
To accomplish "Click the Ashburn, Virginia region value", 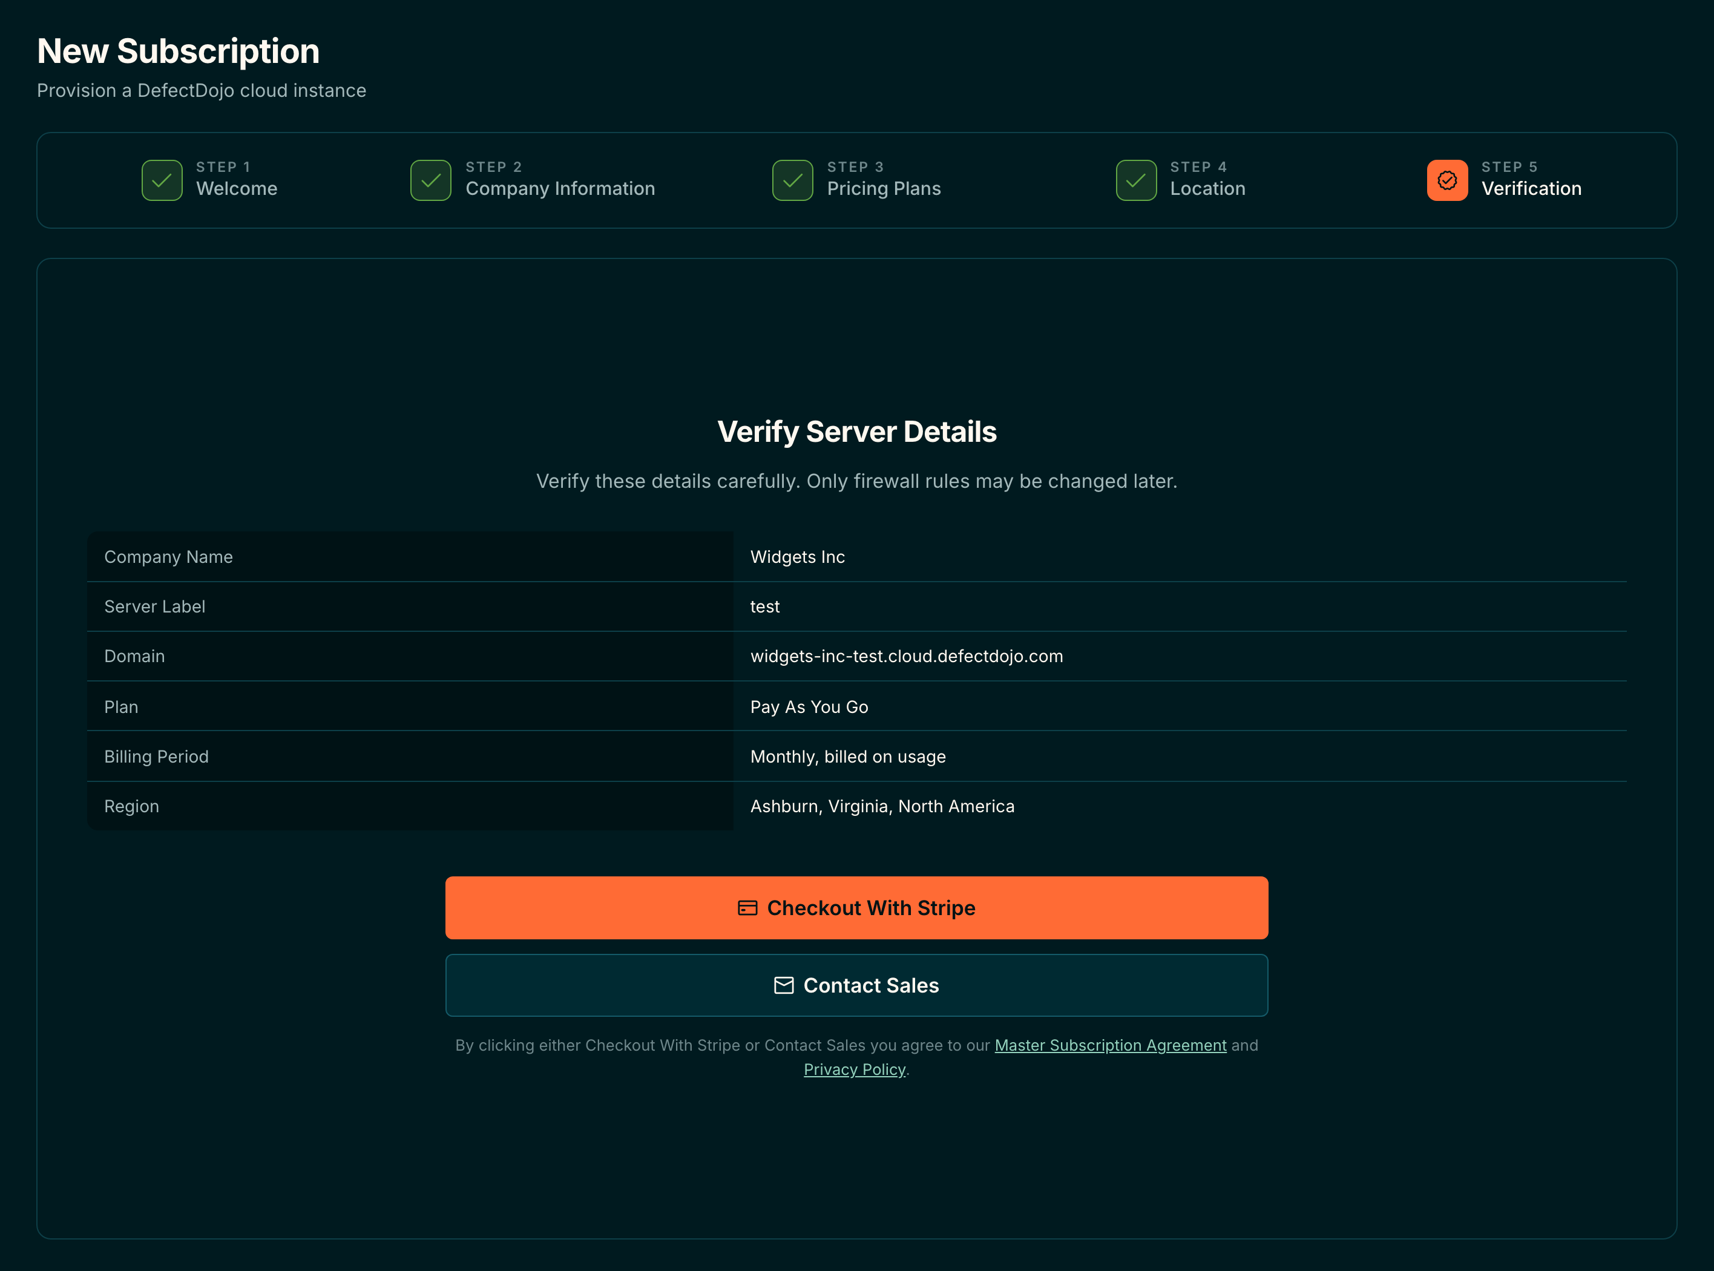I will tap(882, 806).
